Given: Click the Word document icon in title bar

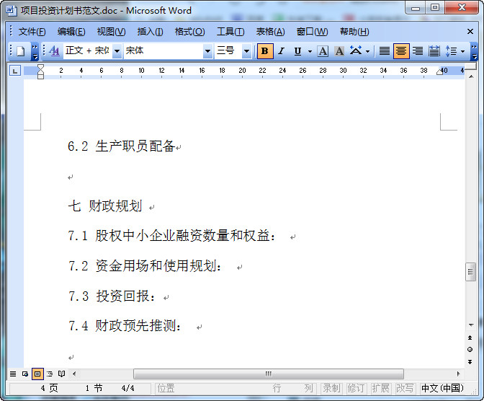Looking at the screenshot, I should point(11,11).
